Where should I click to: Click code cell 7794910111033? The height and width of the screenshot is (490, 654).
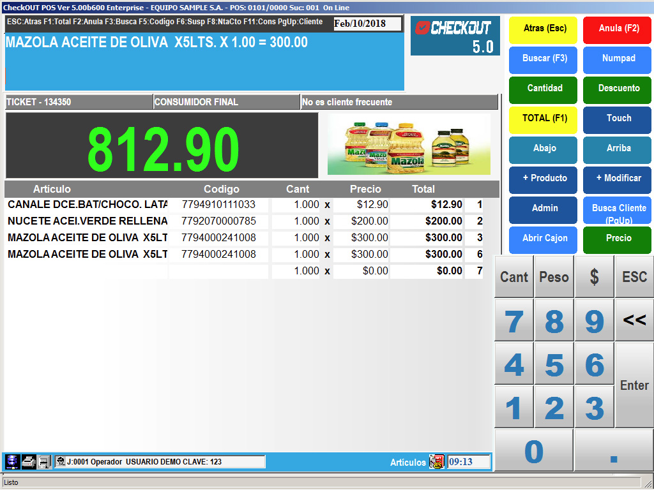[218, 205]
